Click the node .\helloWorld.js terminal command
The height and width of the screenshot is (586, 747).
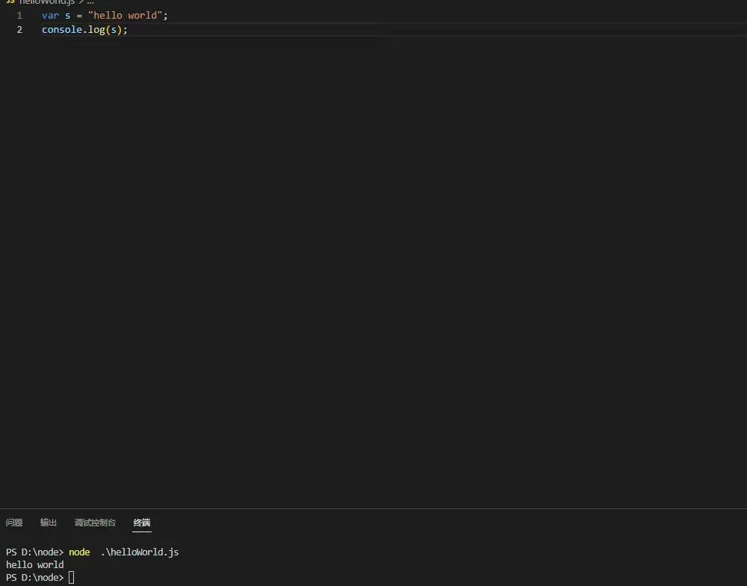coord(124,552)
